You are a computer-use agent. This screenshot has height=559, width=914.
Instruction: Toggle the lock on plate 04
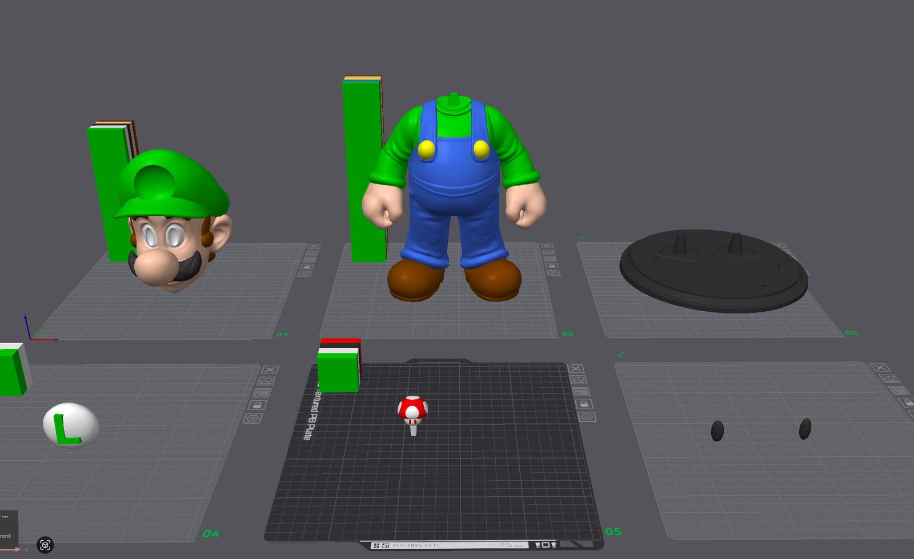click(257, 405)
